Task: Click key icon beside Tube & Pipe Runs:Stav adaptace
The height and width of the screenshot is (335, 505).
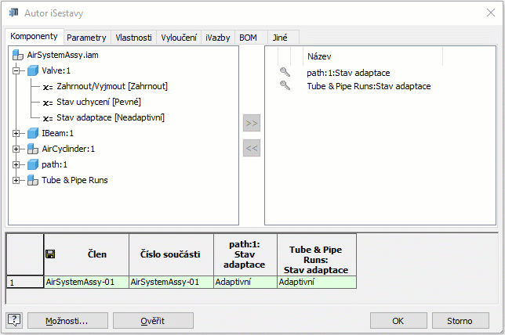Action: (x=285, y=85)
